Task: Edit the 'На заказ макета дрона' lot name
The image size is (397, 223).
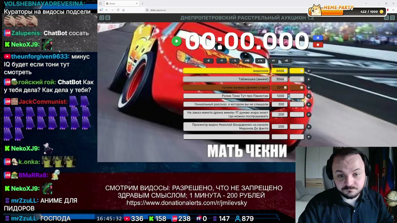Action: (226, 115)
